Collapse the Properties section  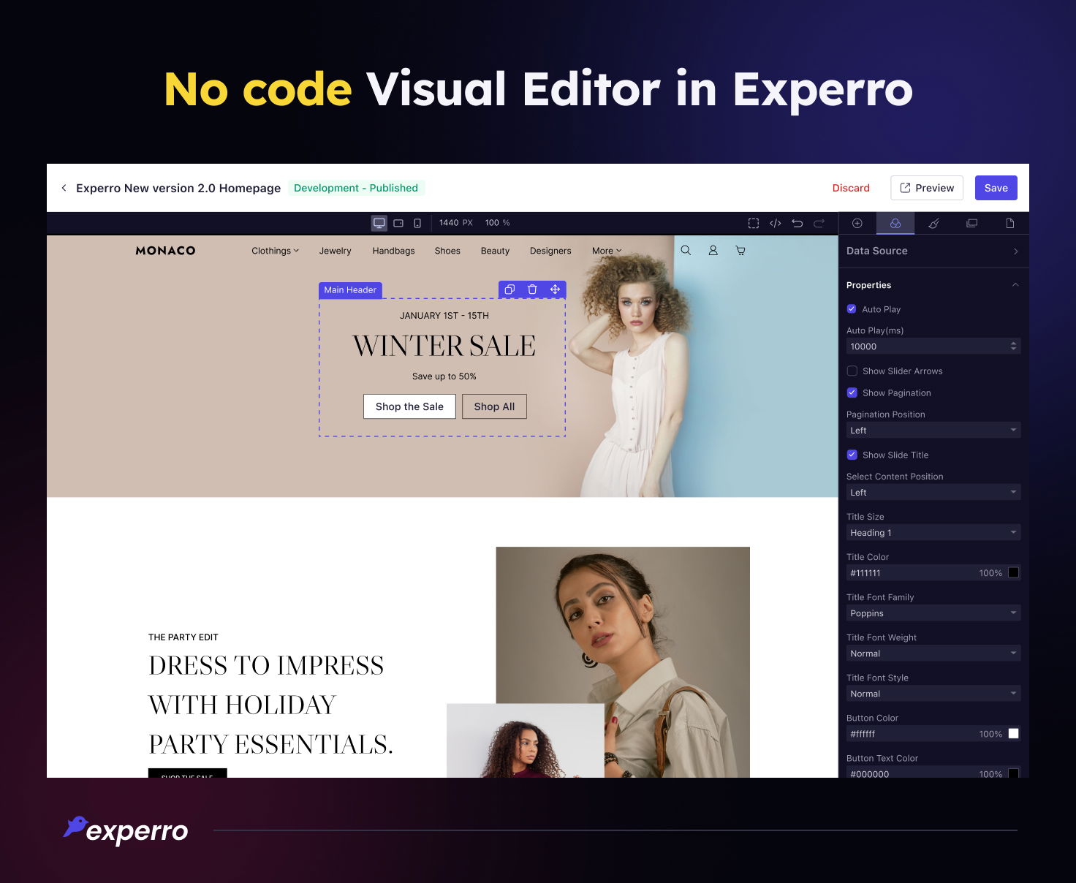coord(1015,285)
